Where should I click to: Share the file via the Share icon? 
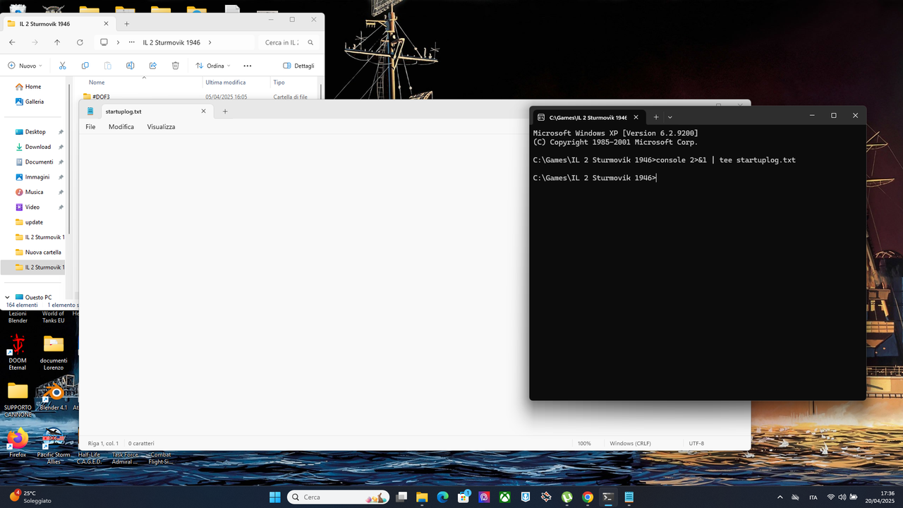coord(152,65)
